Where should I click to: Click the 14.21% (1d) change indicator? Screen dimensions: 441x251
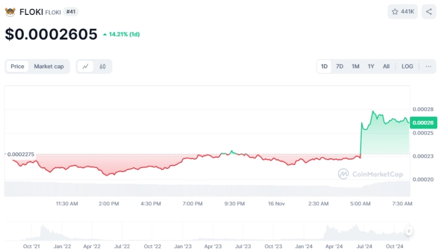pos(121,34)
